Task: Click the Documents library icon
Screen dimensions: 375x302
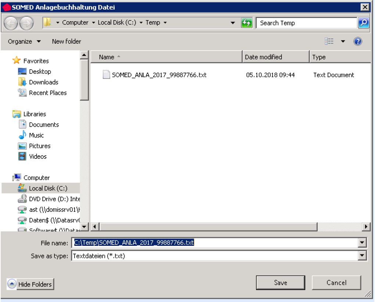Action: (22, 124)
